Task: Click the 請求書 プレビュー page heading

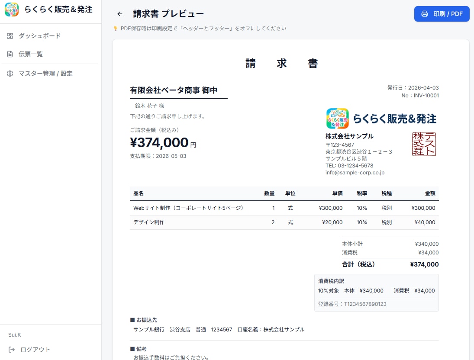Action: click(x=168, y=13)
